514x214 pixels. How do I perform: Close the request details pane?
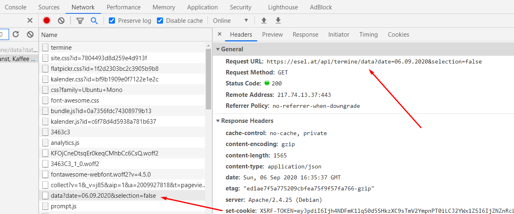220,35
